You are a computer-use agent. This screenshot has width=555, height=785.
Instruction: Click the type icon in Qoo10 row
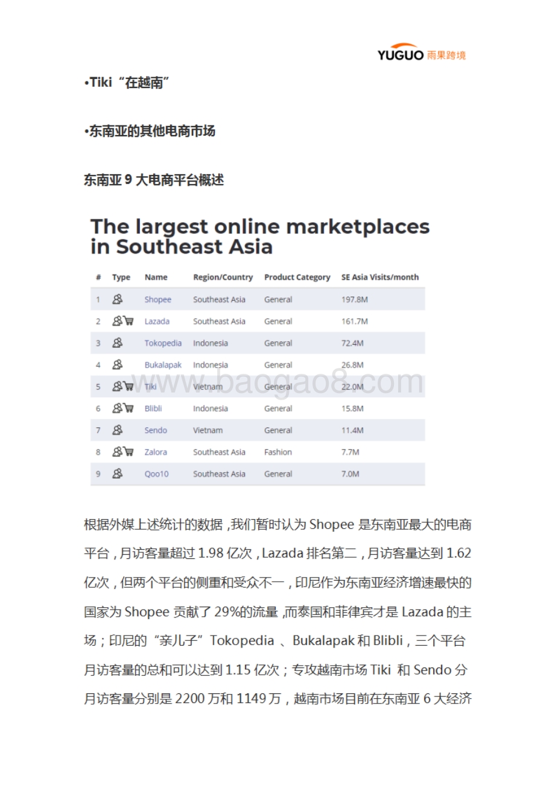pyautogui.click(x=118, y=474)
